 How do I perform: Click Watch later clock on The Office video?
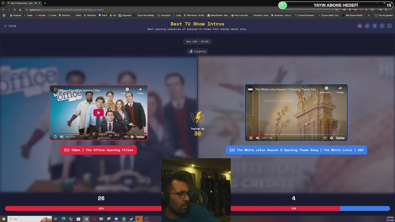pyautogui.click(x=127, y=89)
